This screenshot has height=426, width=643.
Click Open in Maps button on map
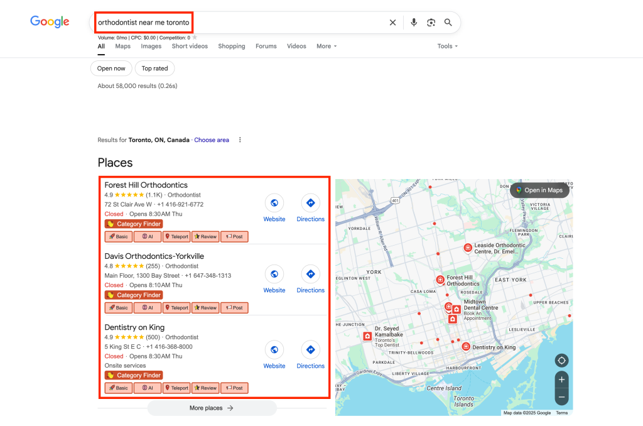pyautogui.click(x=539, y=190)
